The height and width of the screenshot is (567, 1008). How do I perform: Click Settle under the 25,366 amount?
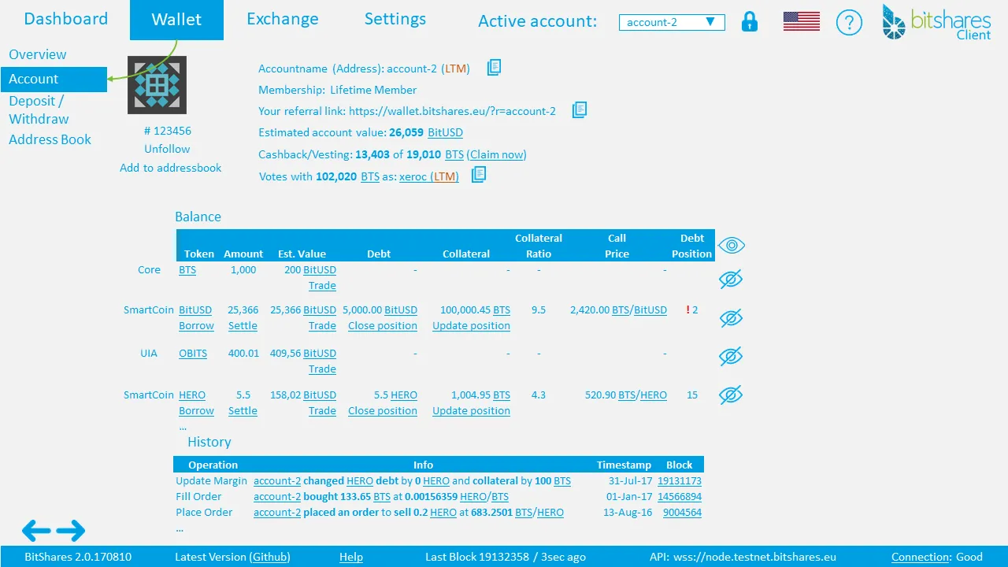[243, 325]
